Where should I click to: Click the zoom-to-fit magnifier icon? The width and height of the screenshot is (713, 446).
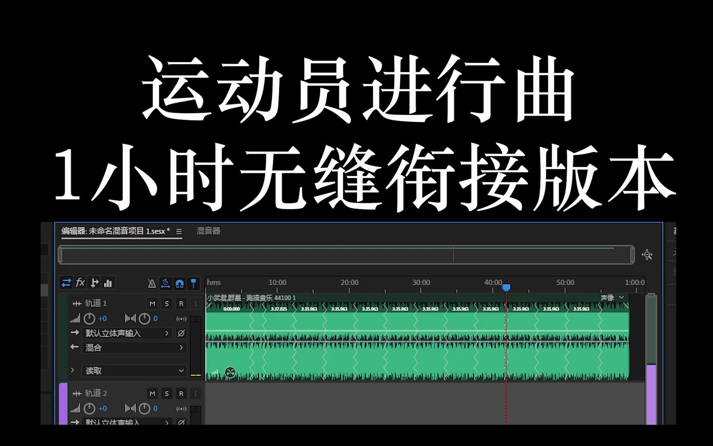pyautogui.click(x=647, y=254)
